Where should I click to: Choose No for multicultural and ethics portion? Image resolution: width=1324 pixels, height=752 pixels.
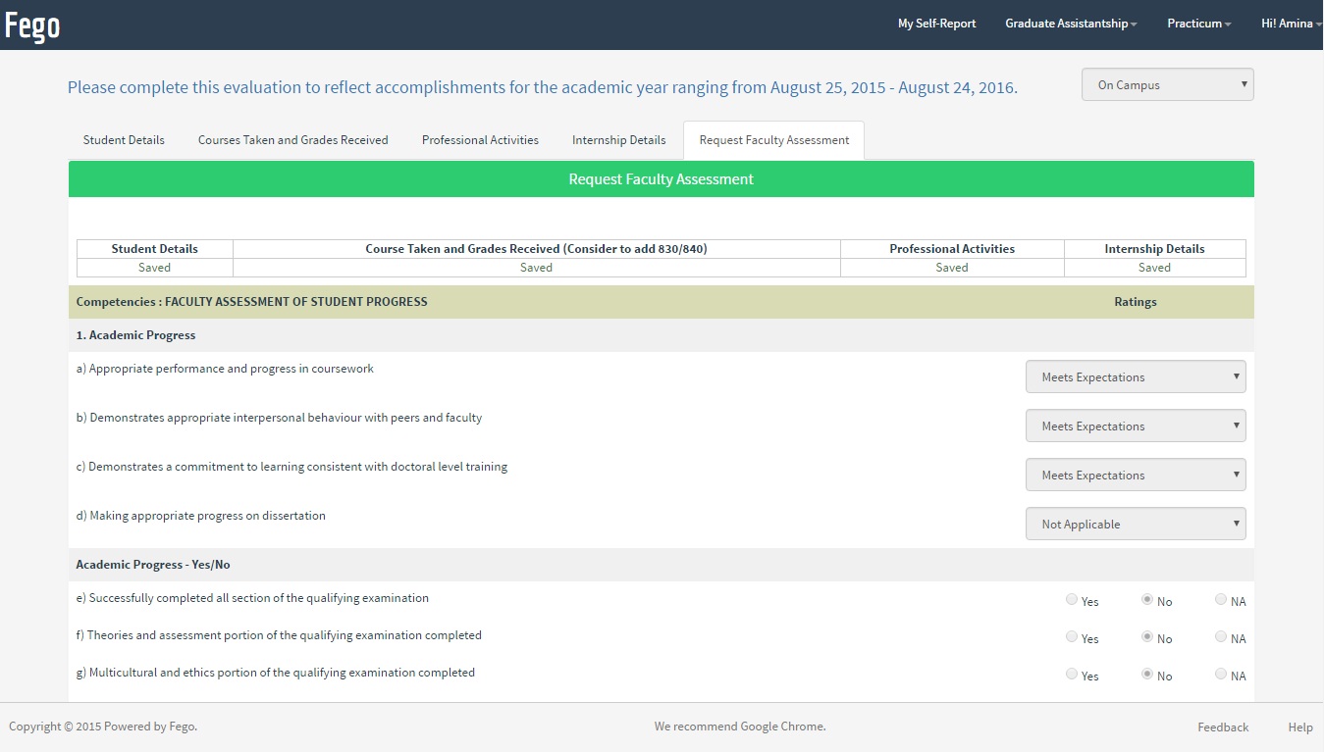coord(1147,675)
